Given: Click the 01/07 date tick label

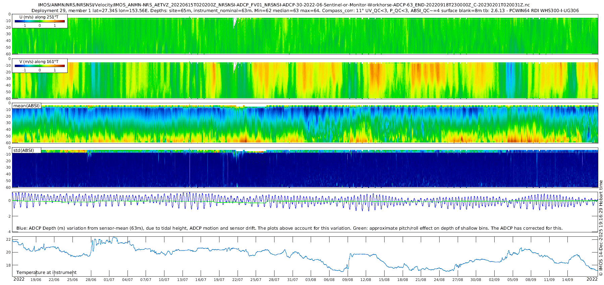Looking at the screenshot, I should (x=109, y=280).
